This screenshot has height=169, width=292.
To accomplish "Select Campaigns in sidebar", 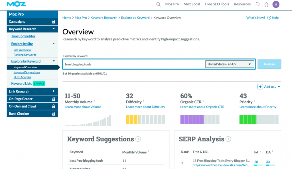I will [x=32, y=22].
